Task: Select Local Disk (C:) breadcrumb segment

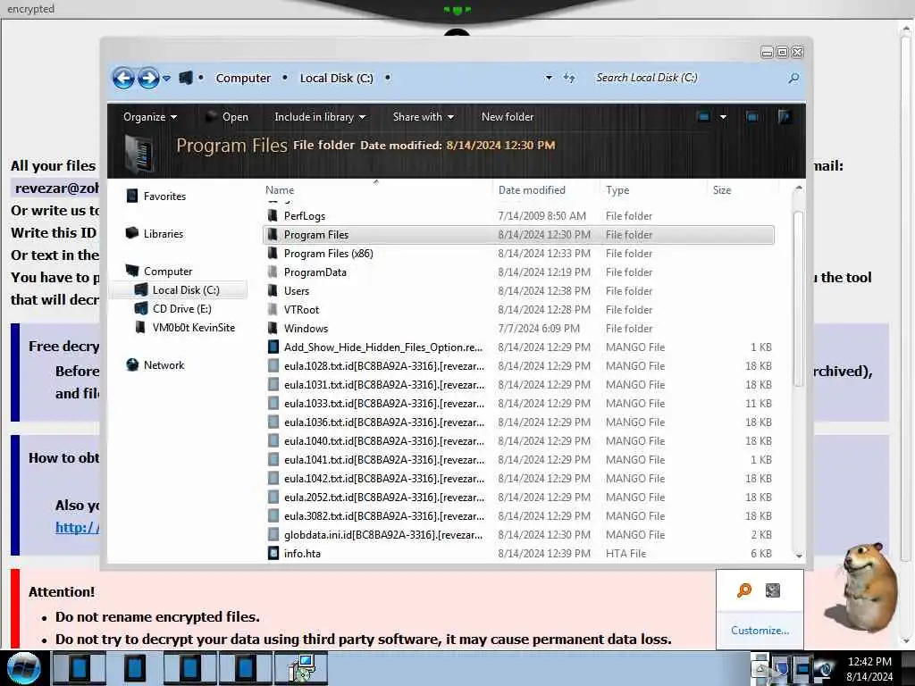Action: point(336,78)
